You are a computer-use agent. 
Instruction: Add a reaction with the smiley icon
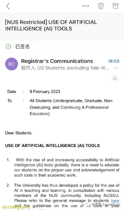(x=115, y=78)
